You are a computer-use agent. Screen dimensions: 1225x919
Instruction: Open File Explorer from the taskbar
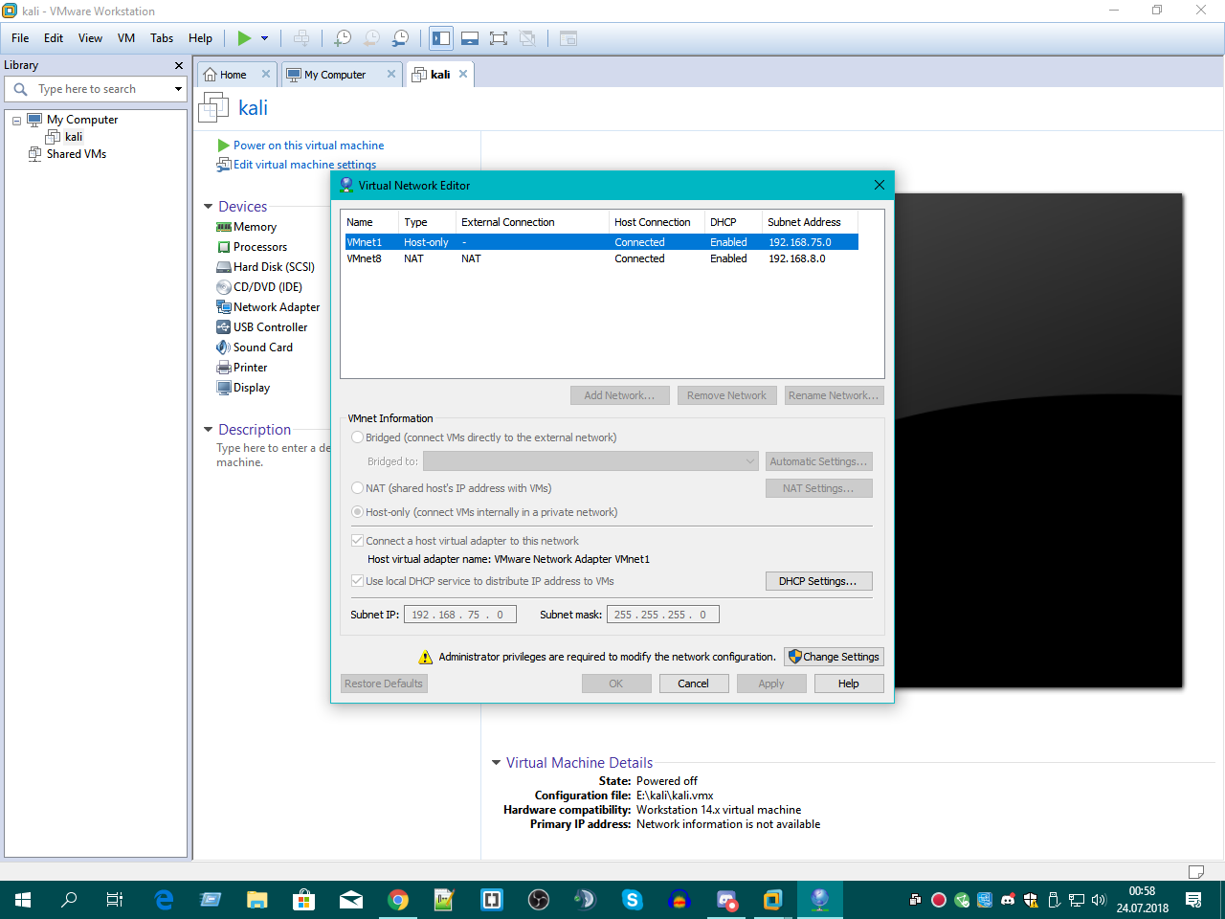[256, 900]
